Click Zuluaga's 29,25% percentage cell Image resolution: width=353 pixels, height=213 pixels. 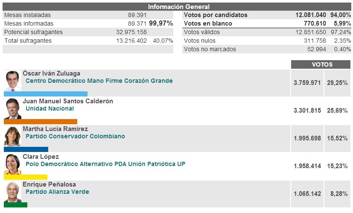coord(338,83)
